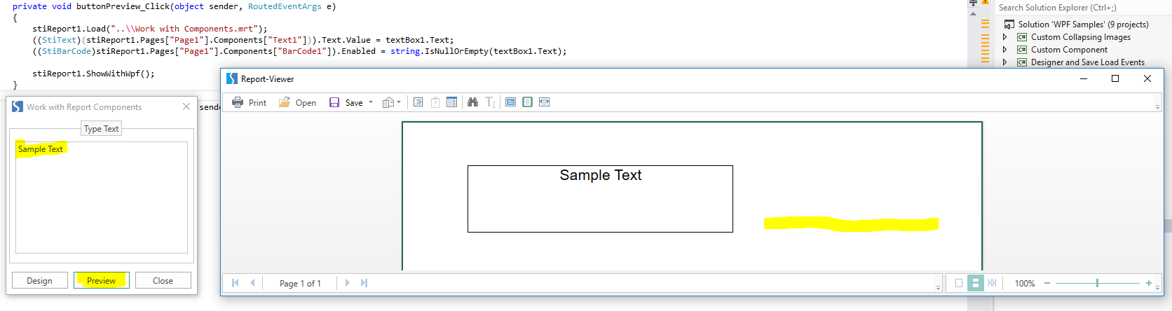Image resolution: width=1172 pixels, height=311 pixels.
Task: Click the Sample Text box on report page
Action: (600, 199)
